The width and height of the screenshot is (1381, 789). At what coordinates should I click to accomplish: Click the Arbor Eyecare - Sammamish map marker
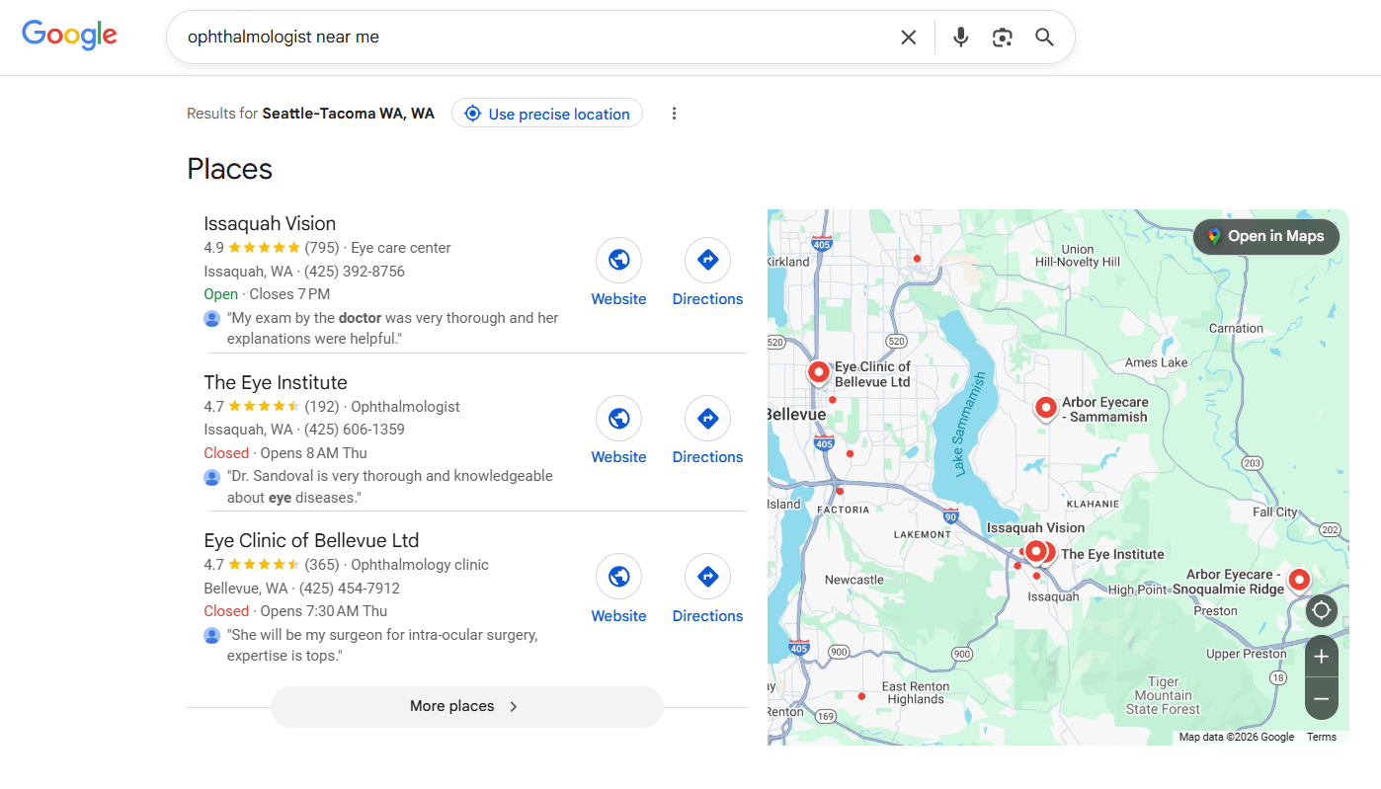(x=1046, y=408)
